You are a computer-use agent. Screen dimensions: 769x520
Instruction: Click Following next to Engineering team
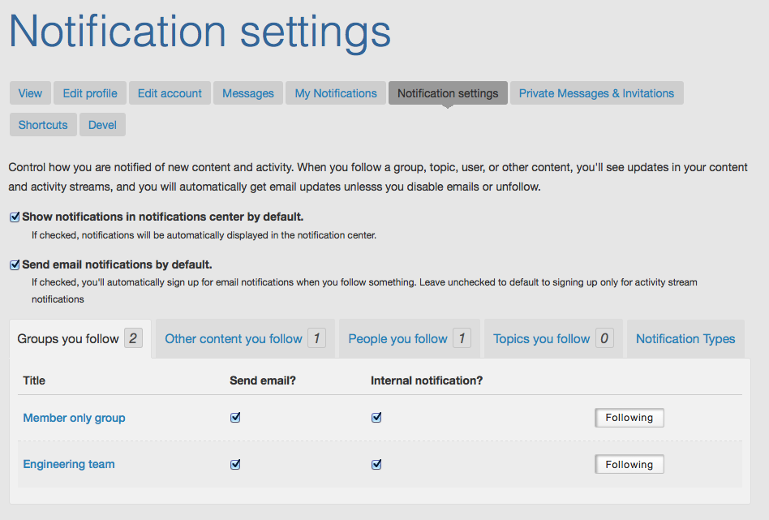pyautogui.click(x=629, y=464)
